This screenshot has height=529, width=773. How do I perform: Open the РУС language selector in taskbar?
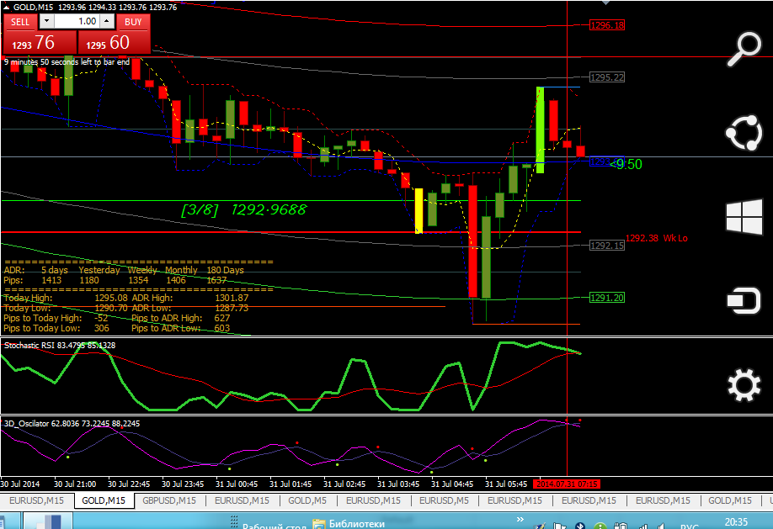pyautogui.click(x=689, y=526)
